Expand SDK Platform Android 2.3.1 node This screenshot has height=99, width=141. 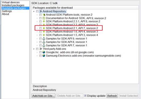coord(37,21)
